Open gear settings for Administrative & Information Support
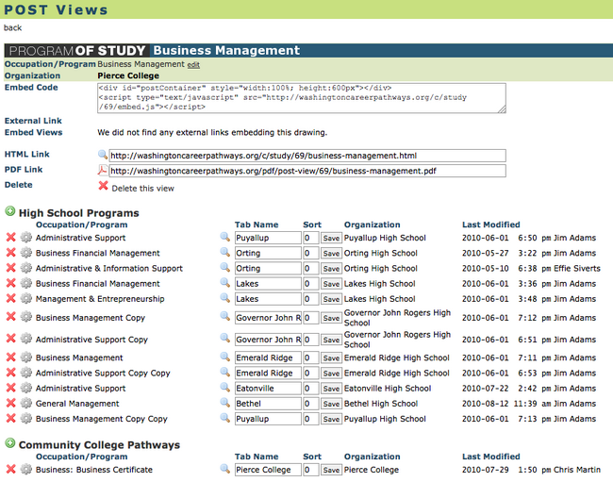Image resolution: width=613 pixels, height=482 pixels. 26,268
